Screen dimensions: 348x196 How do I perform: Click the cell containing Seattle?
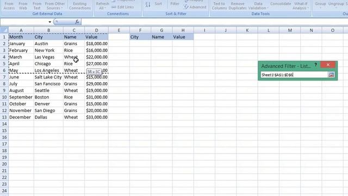48,90
